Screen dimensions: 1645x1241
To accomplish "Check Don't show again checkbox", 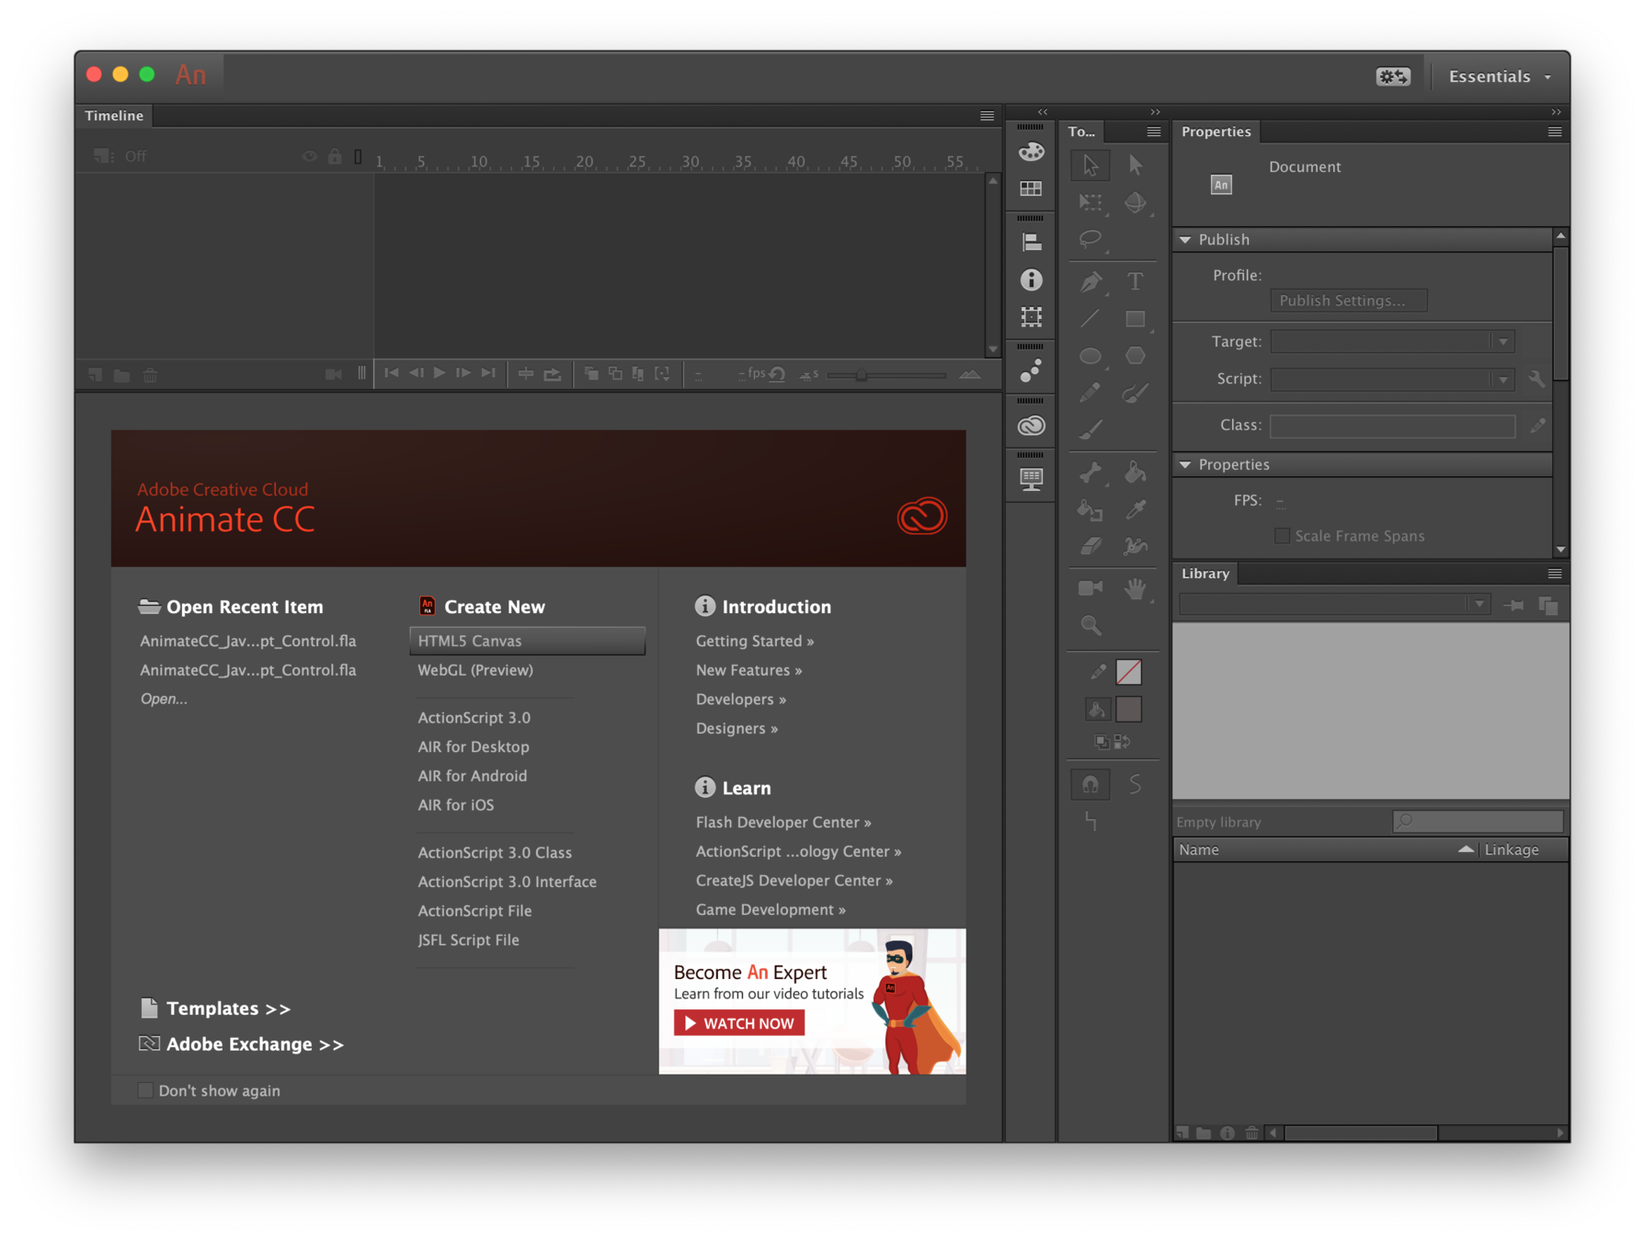I will 145,1090.
